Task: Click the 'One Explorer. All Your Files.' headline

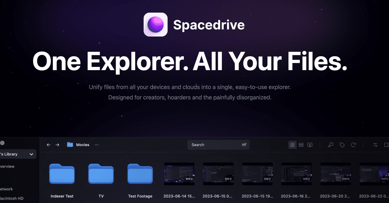Action: [190, 61]
